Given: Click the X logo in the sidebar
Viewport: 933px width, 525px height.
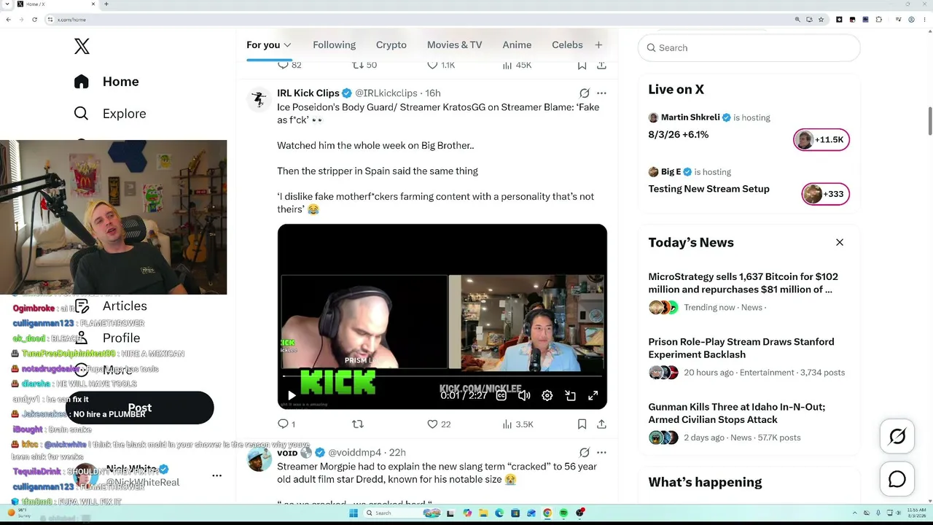Looking at the screenshot, I should pos(82,46).
